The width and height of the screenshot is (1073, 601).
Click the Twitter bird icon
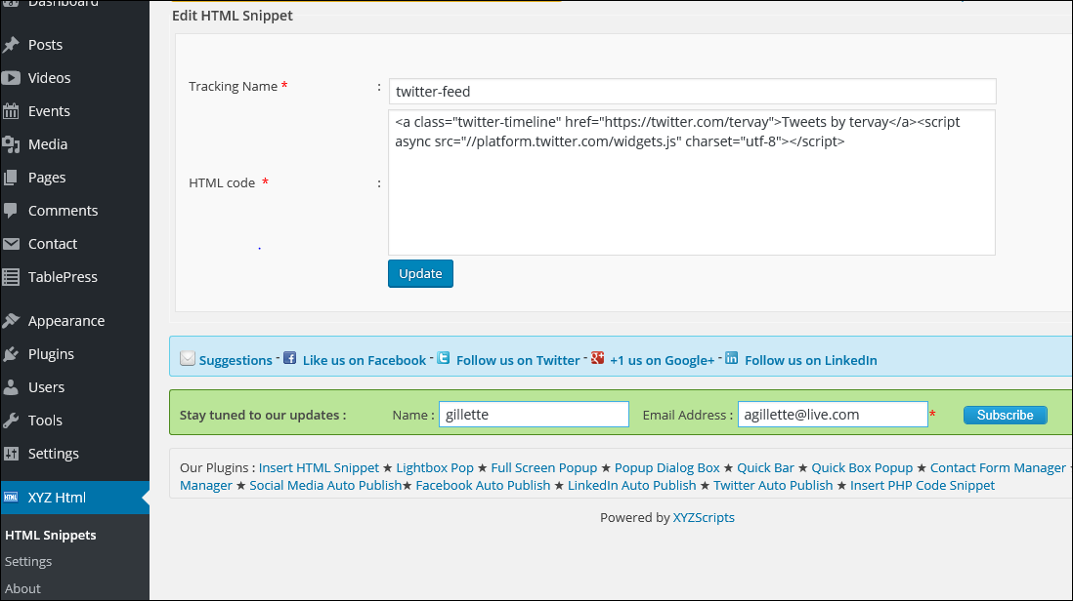point(444,358)
